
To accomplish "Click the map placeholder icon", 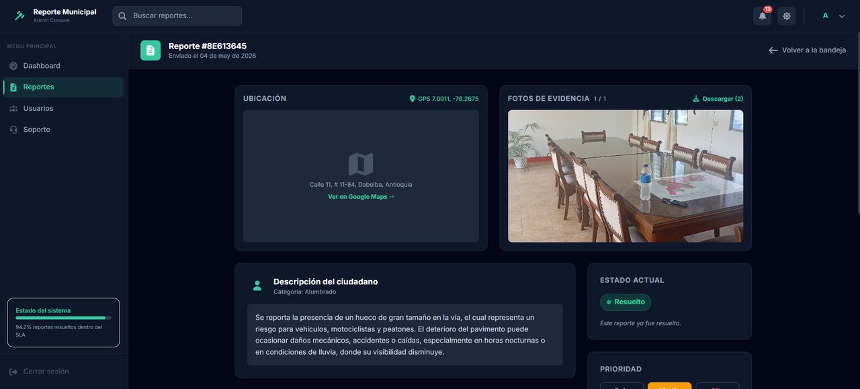I will tap(361, 164).
